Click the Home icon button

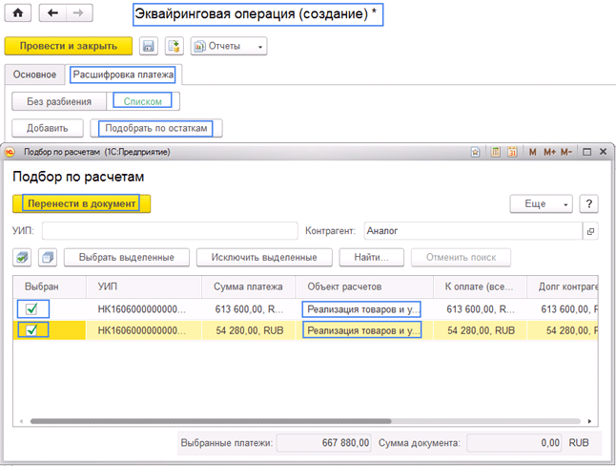(17, 15)
